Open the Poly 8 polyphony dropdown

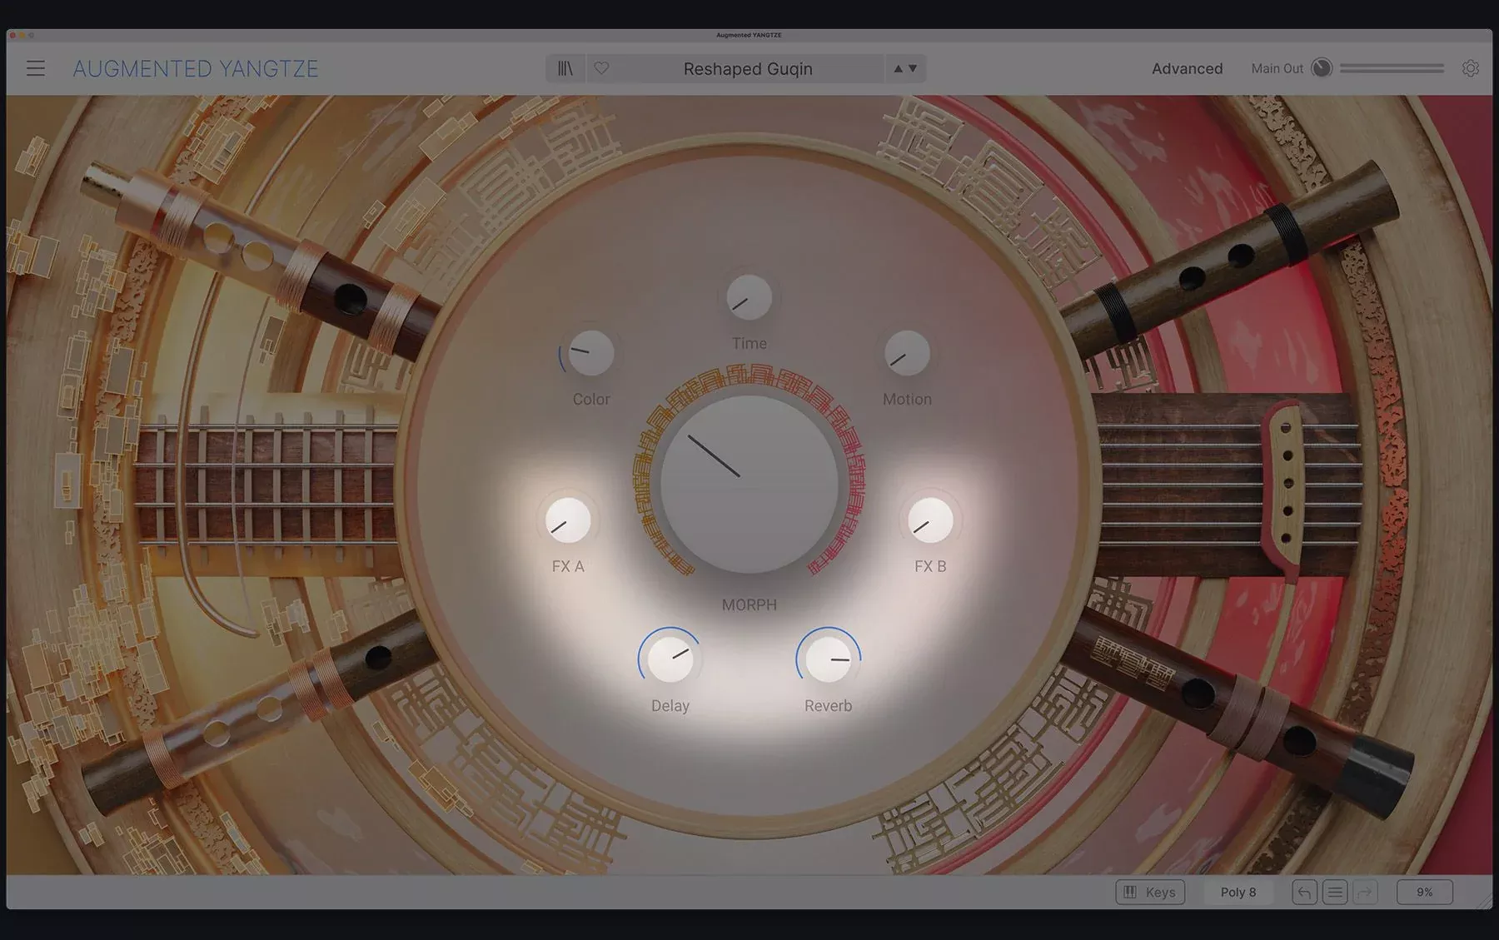tap(1238, 893)
